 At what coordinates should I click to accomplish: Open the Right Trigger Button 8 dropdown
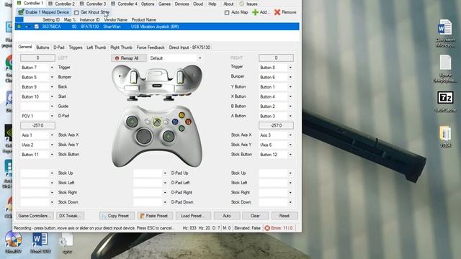tap(290, 68)
